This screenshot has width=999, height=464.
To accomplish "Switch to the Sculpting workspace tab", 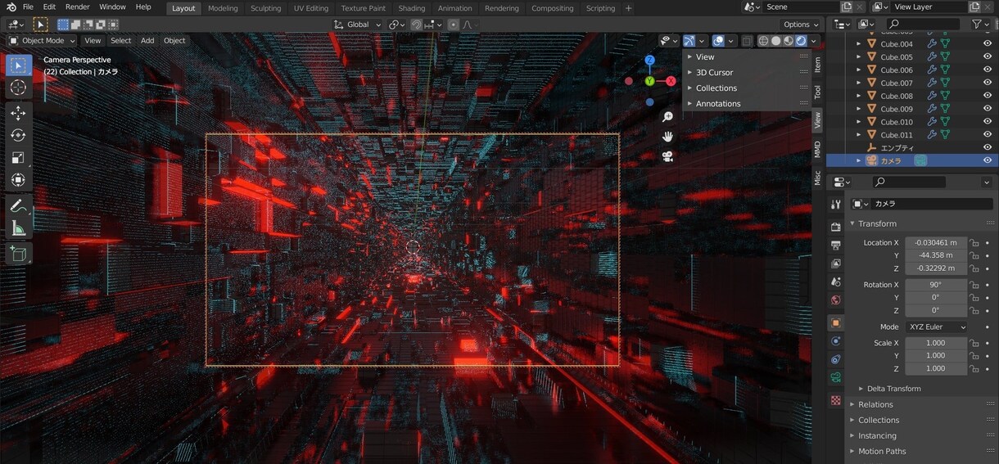I will click(265, 8).
